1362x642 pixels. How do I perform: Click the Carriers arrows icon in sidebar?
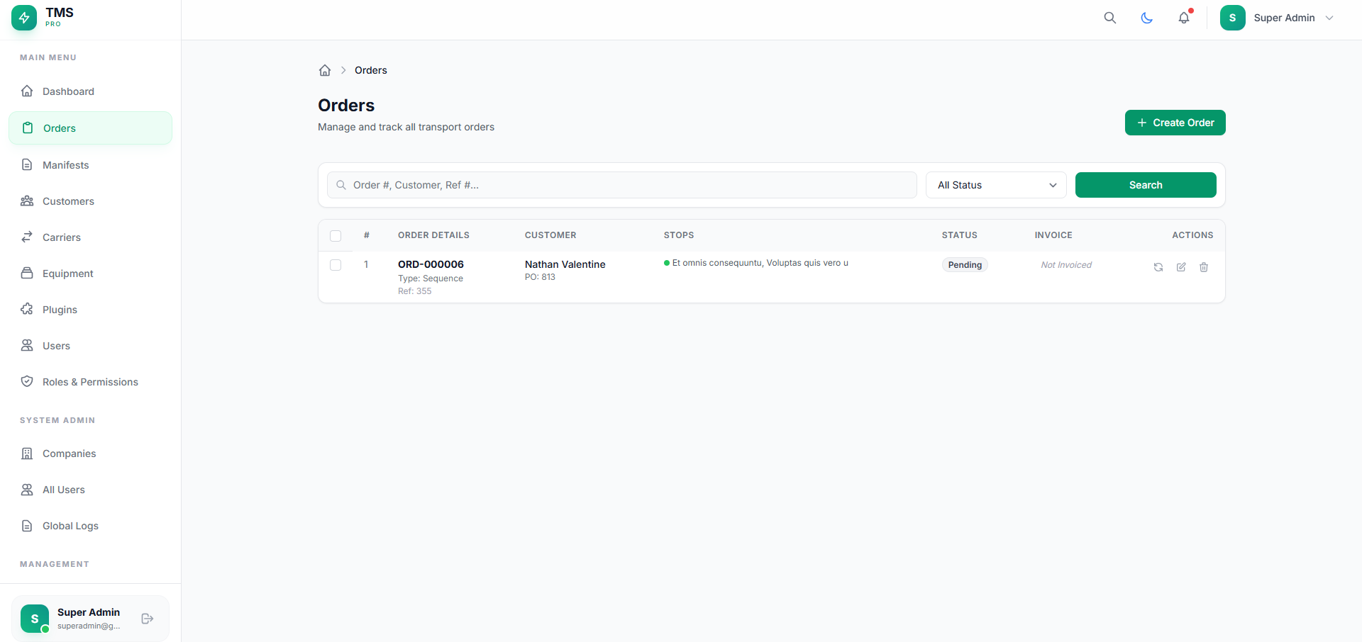pyautogui.click(x=27, y=237)
